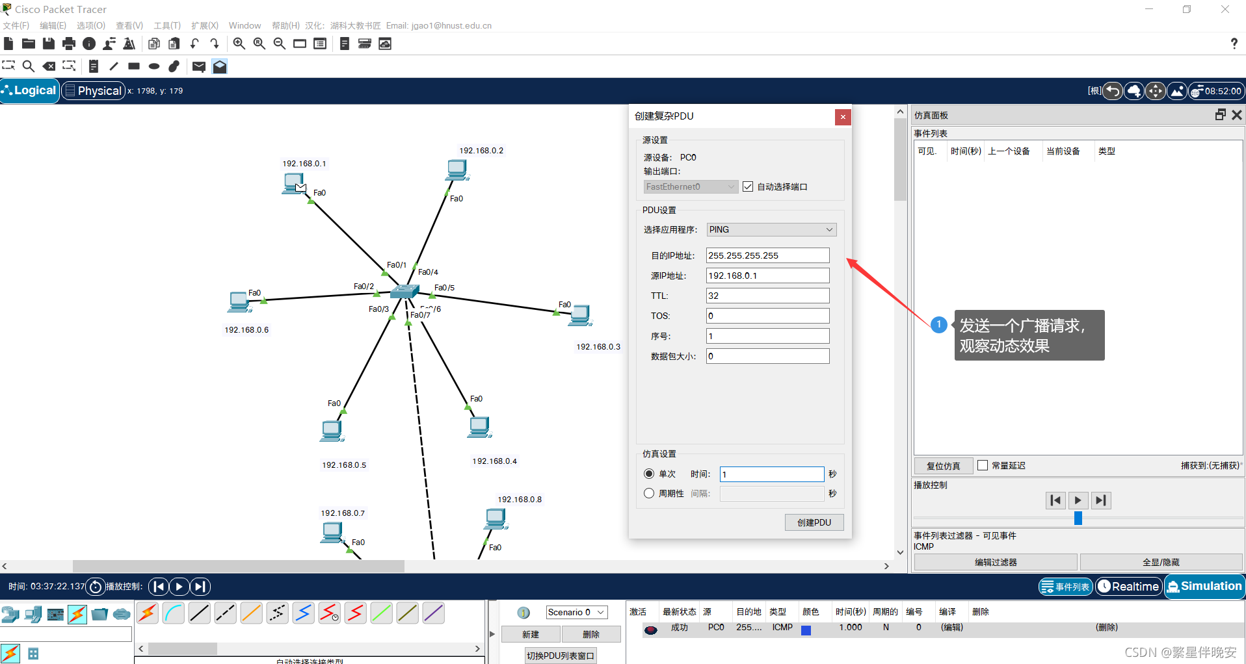
Task: Click the 复位仿真 reset simulation button
Action: coord(943,466)
